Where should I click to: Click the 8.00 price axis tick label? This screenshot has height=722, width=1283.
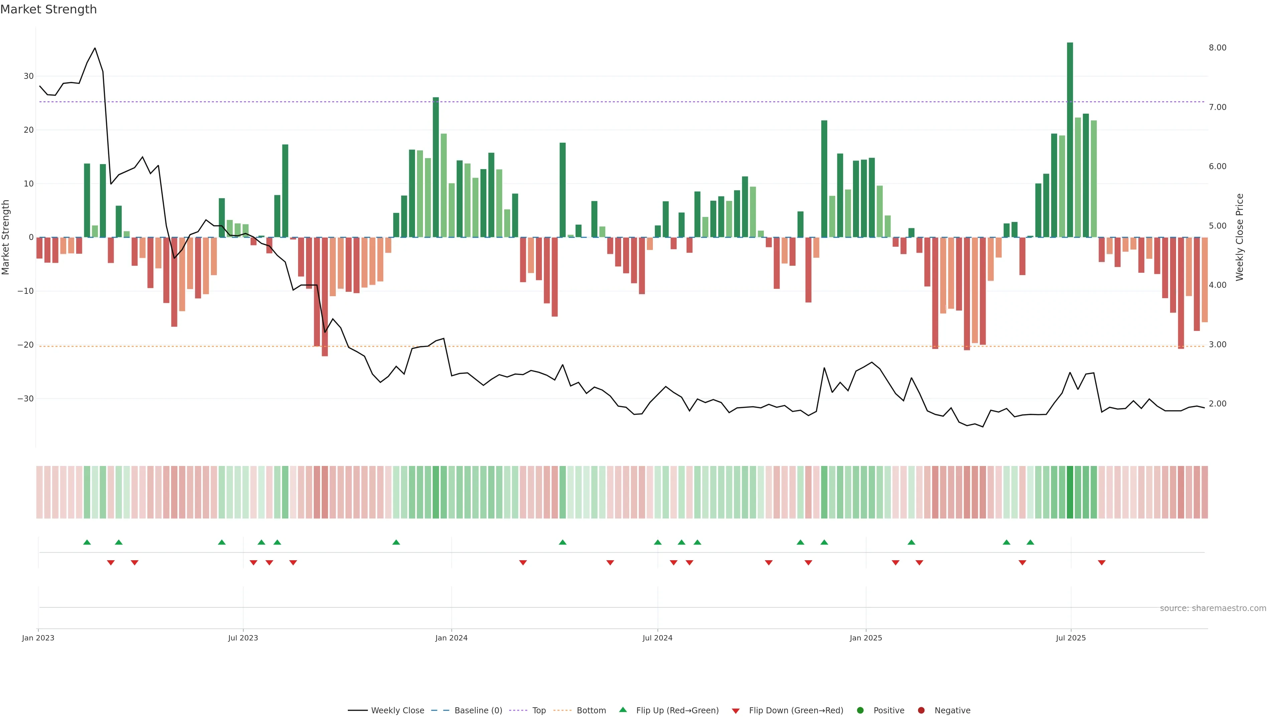click(1217, 48)
